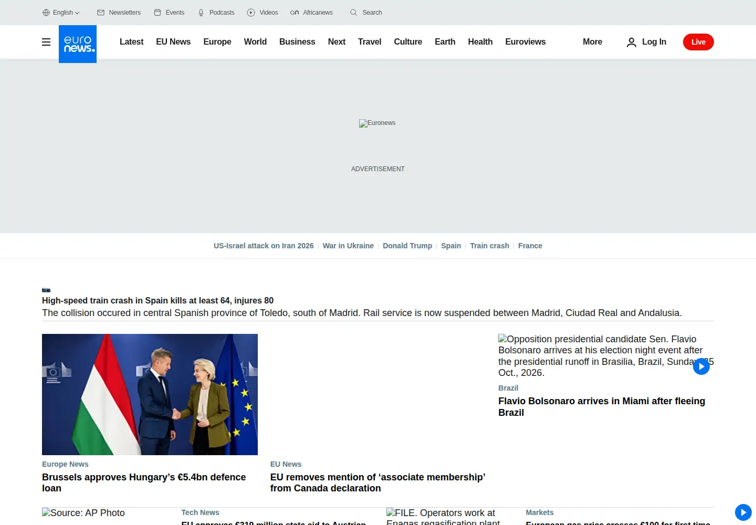Open the Business section
This screenshot has height=525, width=756.
tap(297, 42)
